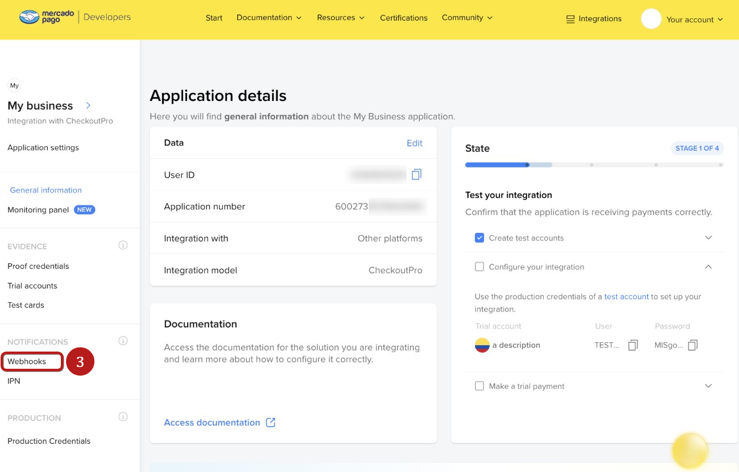
Task: Click the Application details heading
Action: [218, 95]
